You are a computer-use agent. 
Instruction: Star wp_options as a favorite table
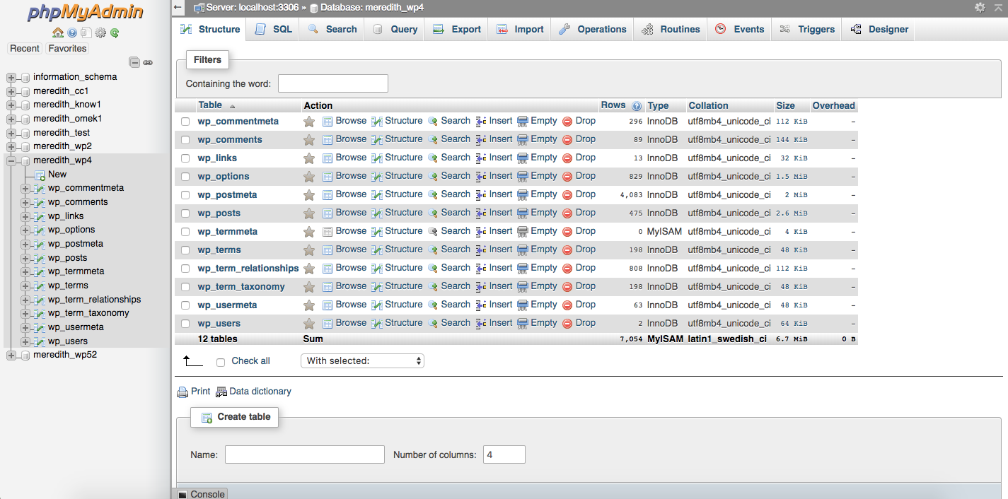pos(309,177)
